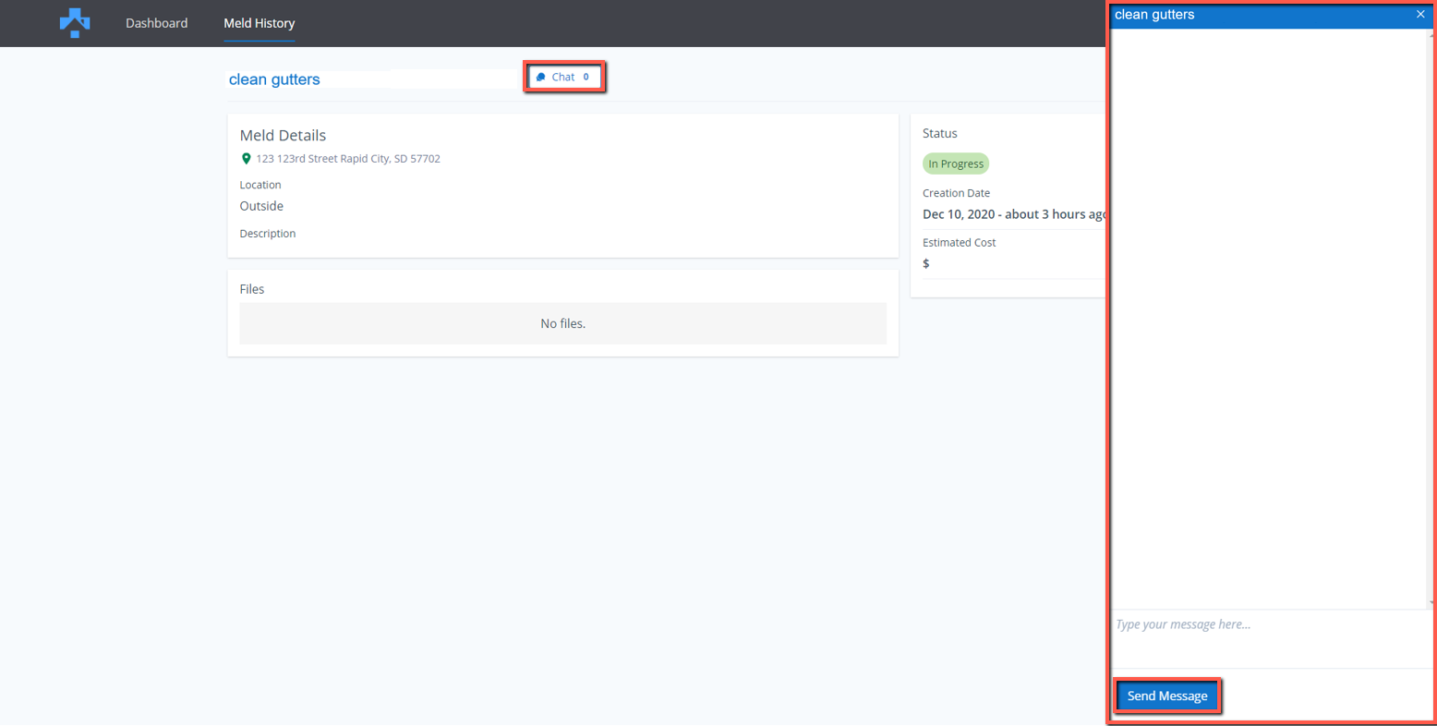Image resolution: width=1437 pixels, height=726 pixels.
Task: Click the 123 123rd Street address text
Action: (x=347, y=159)
